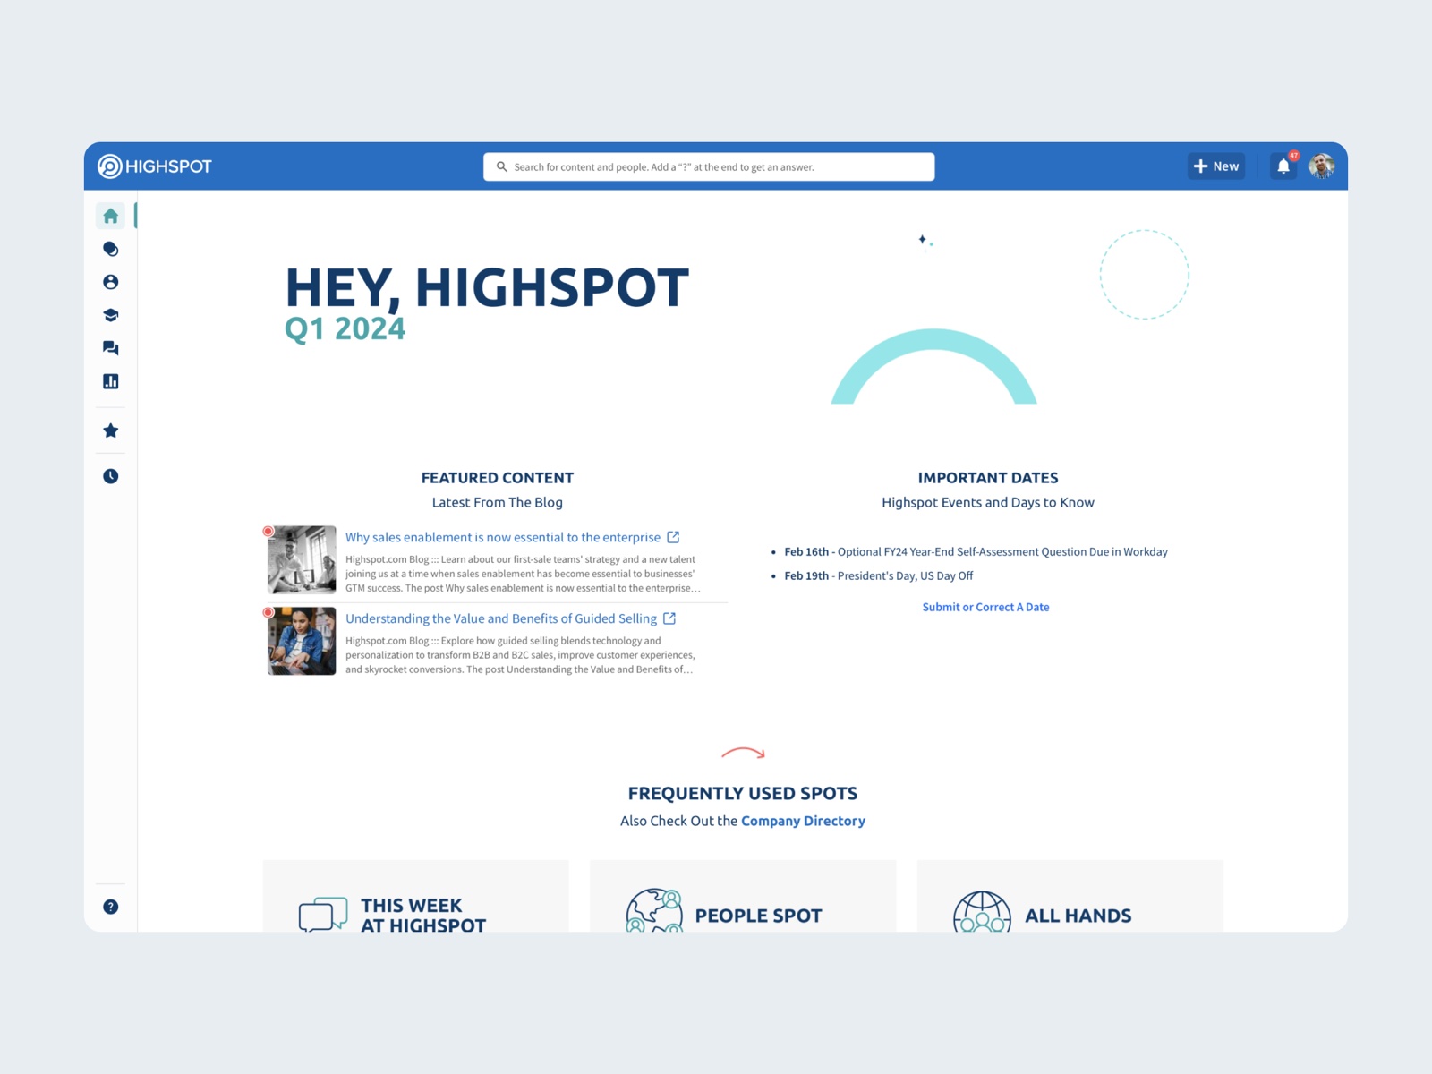Click the People Spot globe icon

tap(654, 910)
